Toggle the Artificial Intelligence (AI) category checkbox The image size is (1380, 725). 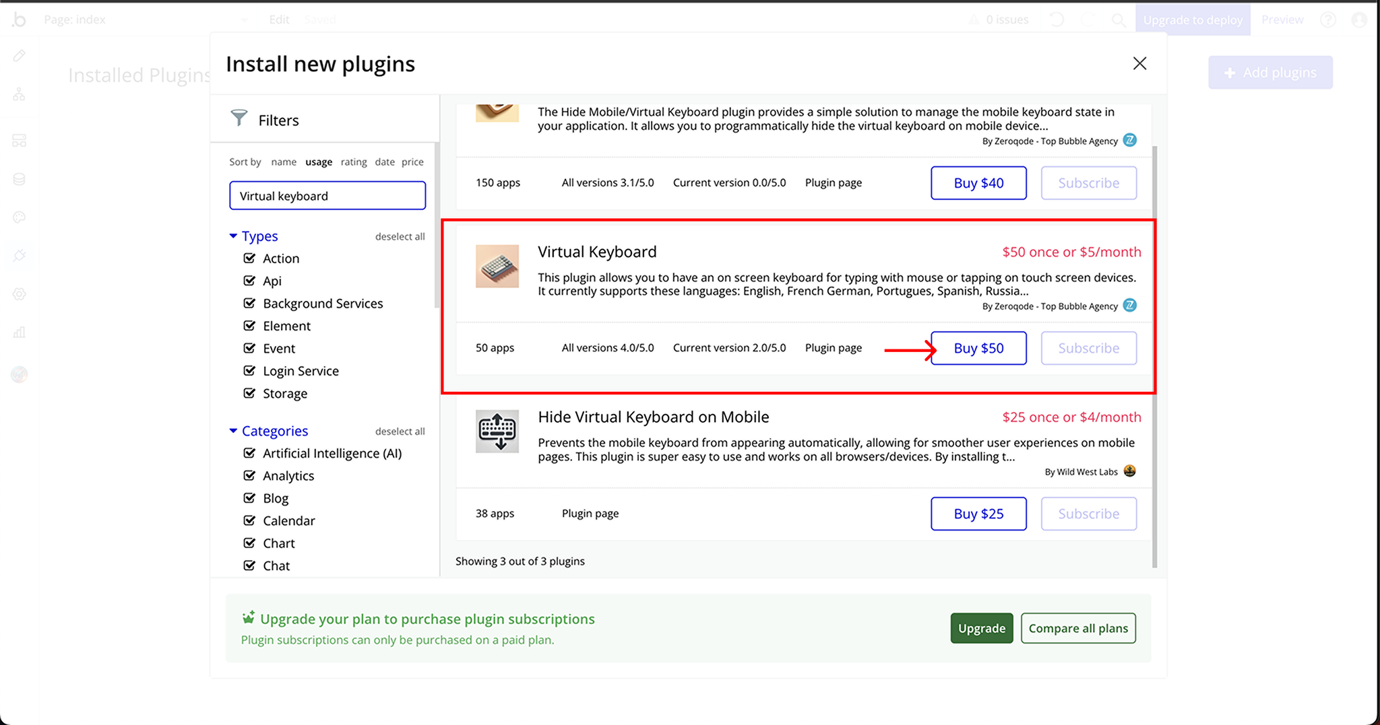tap(249, 453)
